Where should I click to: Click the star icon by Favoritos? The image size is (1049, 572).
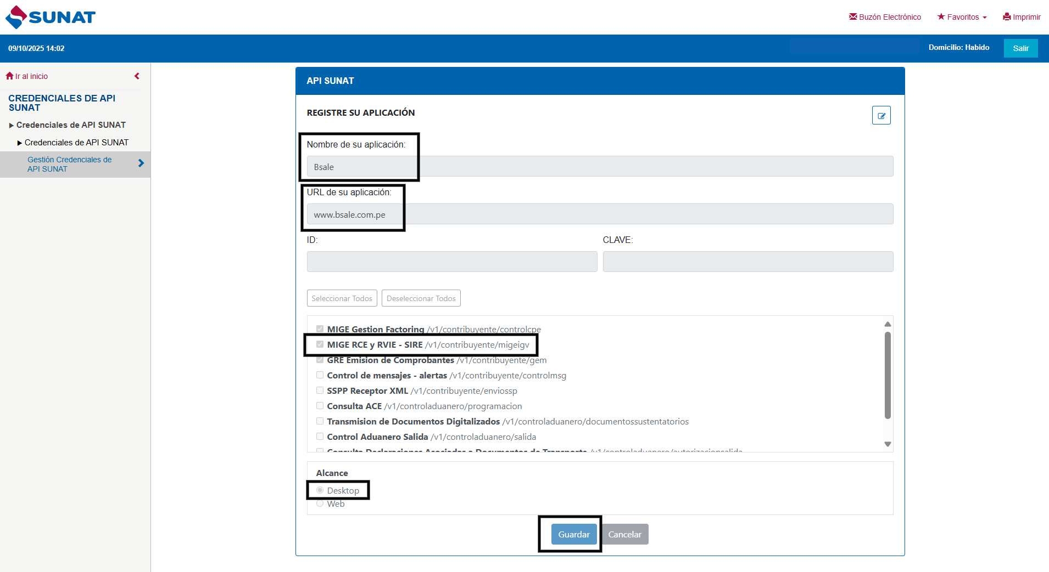(x=941, y=16)
